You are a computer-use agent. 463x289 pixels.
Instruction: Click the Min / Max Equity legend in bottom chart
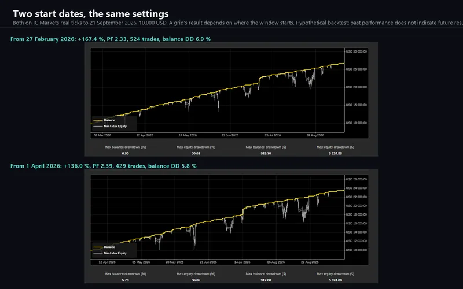pyautogui.click(x=110, y=253)
